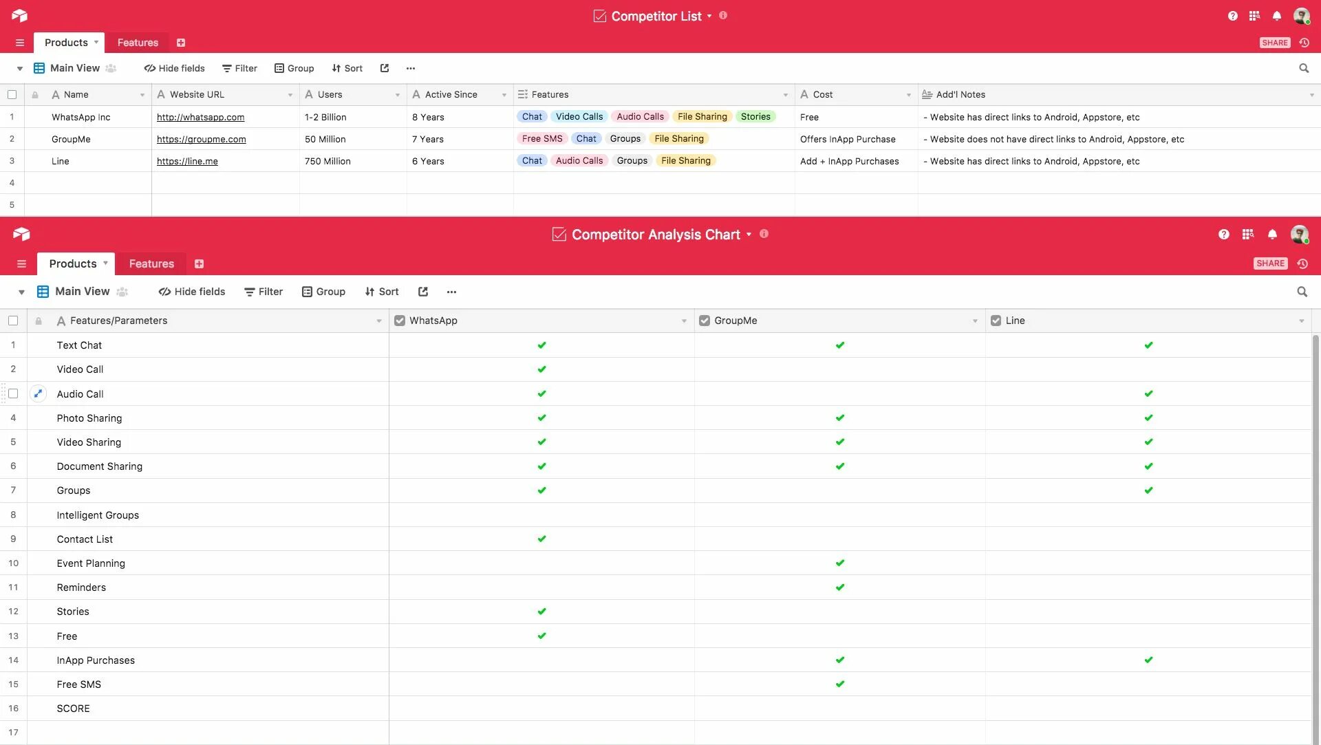Click SHARE button in Competitor Analysis Chart

coord(1270,263)
